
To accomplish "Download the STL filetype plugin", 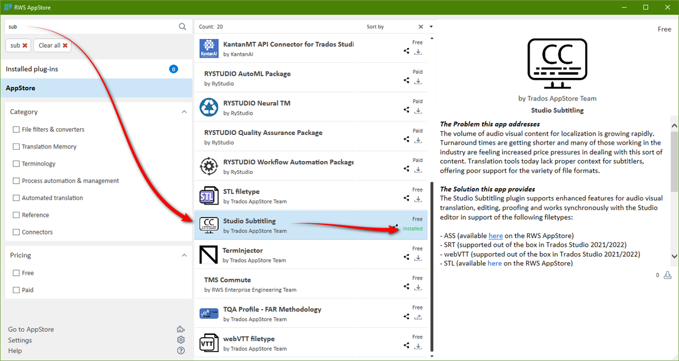I will point(418,198).
